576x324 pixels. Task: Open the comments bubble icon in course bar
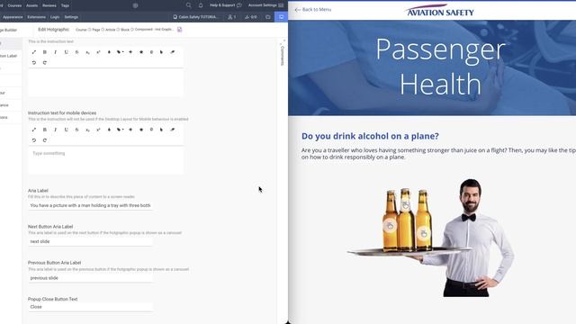point(268,17)
